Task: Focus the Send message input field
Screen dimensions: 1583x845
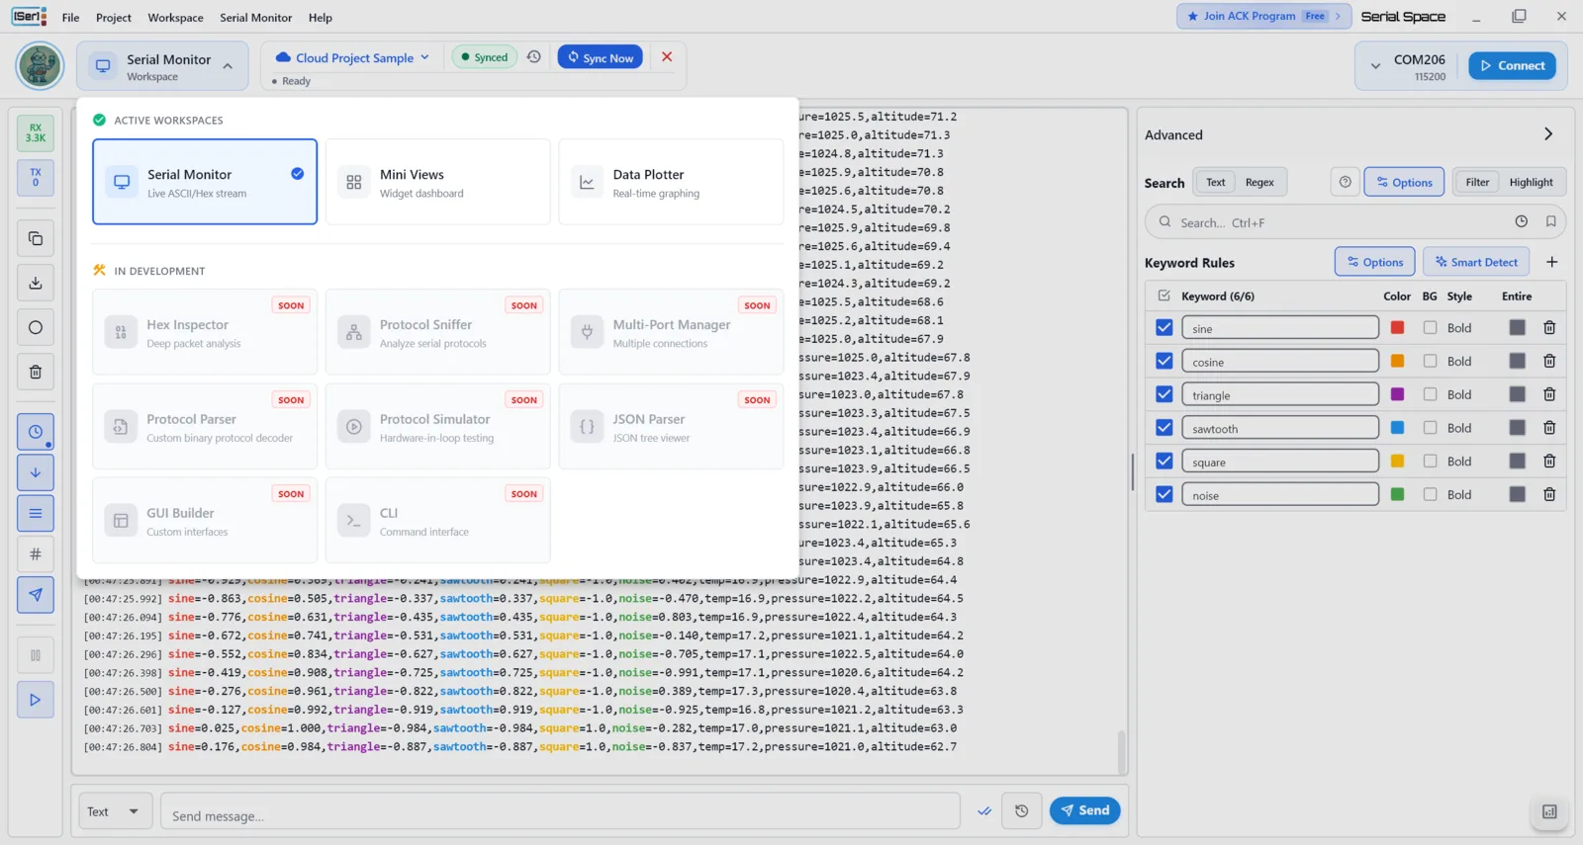Action: click(560, 811)
